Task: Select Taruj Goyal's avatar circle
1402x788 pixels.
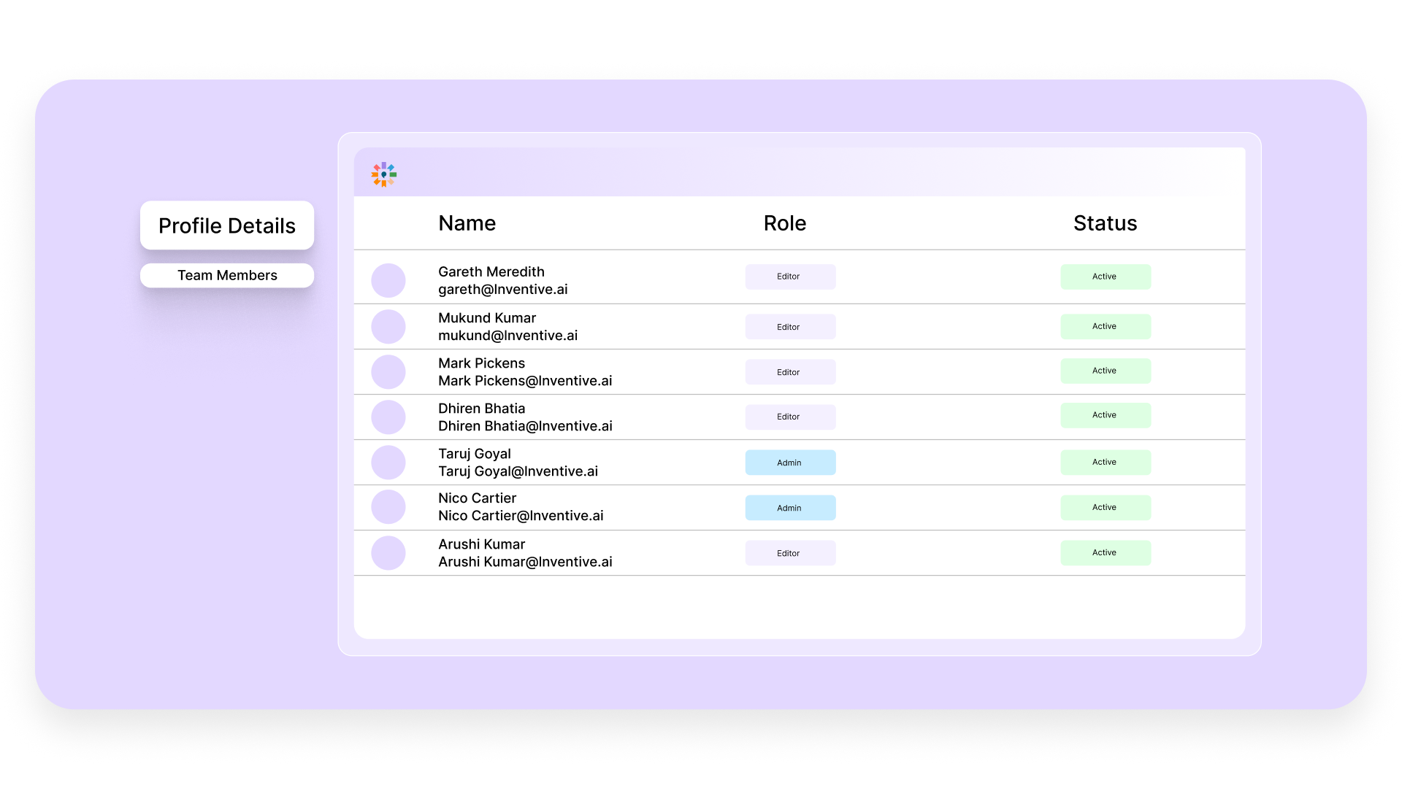Action: point(388,462)
